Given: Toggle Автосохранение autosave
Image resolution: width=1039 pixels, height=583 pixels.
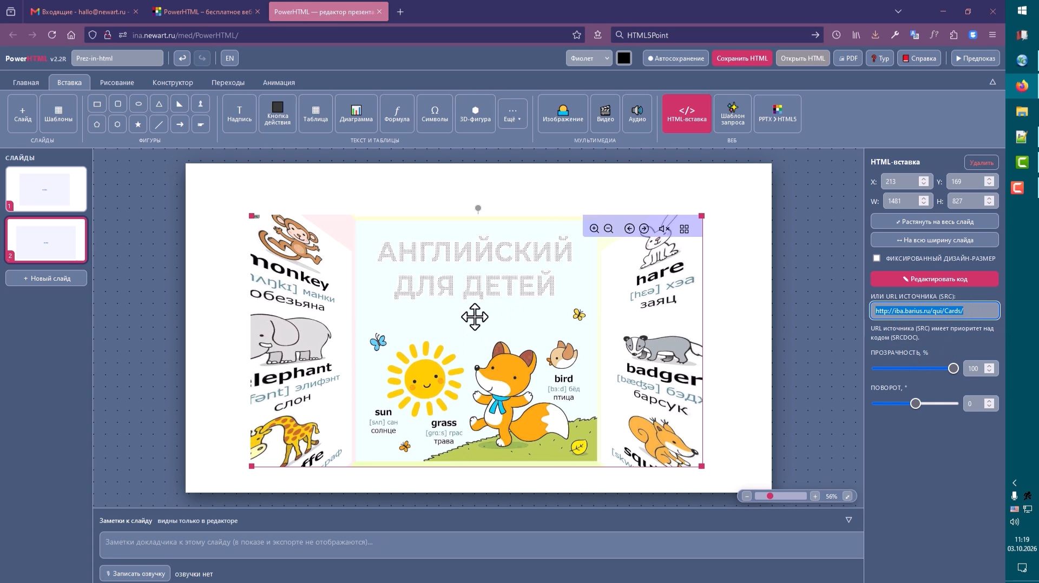Looking at the screenshot, I should [675, 58].
